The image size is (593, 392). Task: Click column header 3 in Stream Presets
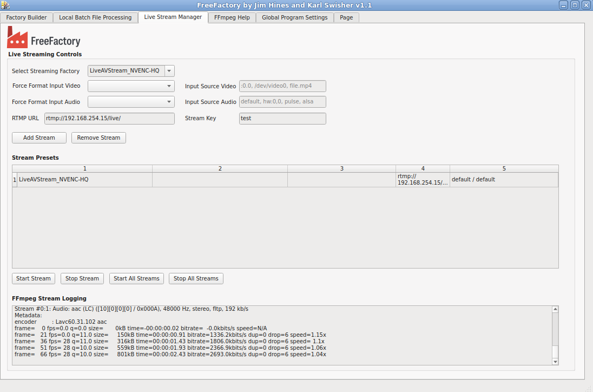pos(341,168)
